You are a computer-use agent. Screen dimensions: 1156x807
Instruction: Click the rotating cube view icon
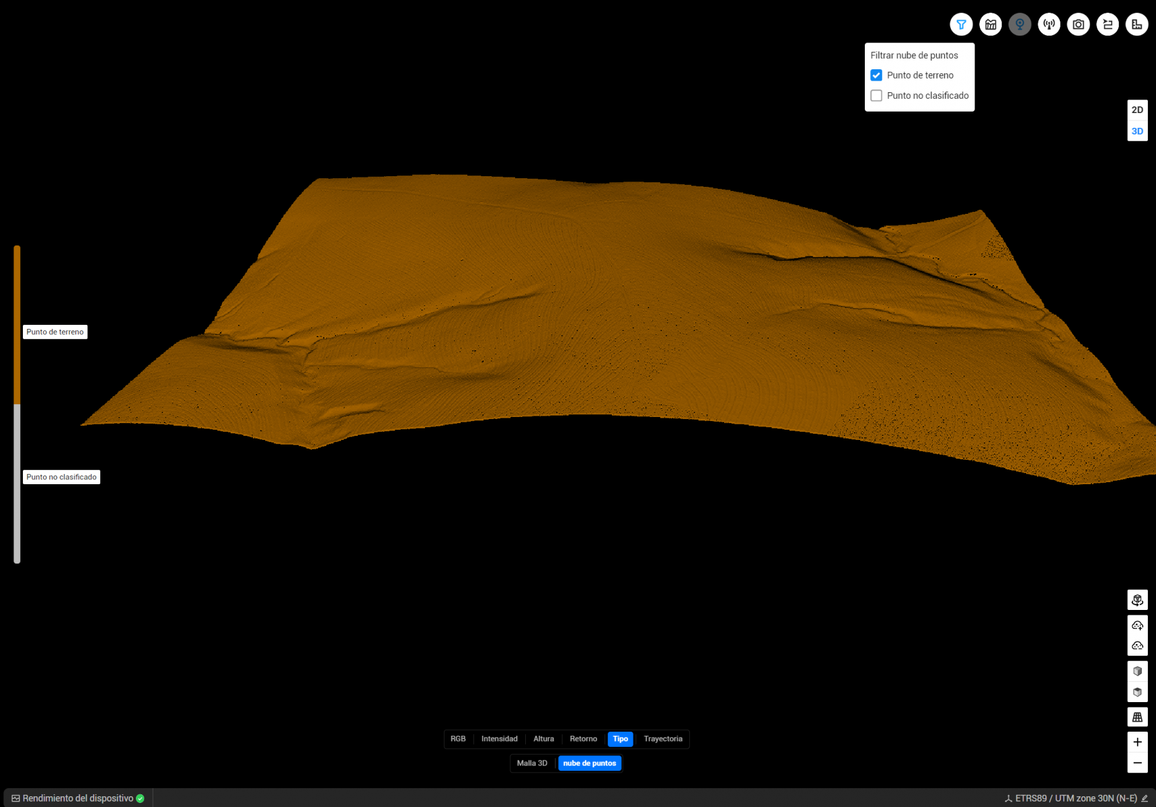[1137, 600]
